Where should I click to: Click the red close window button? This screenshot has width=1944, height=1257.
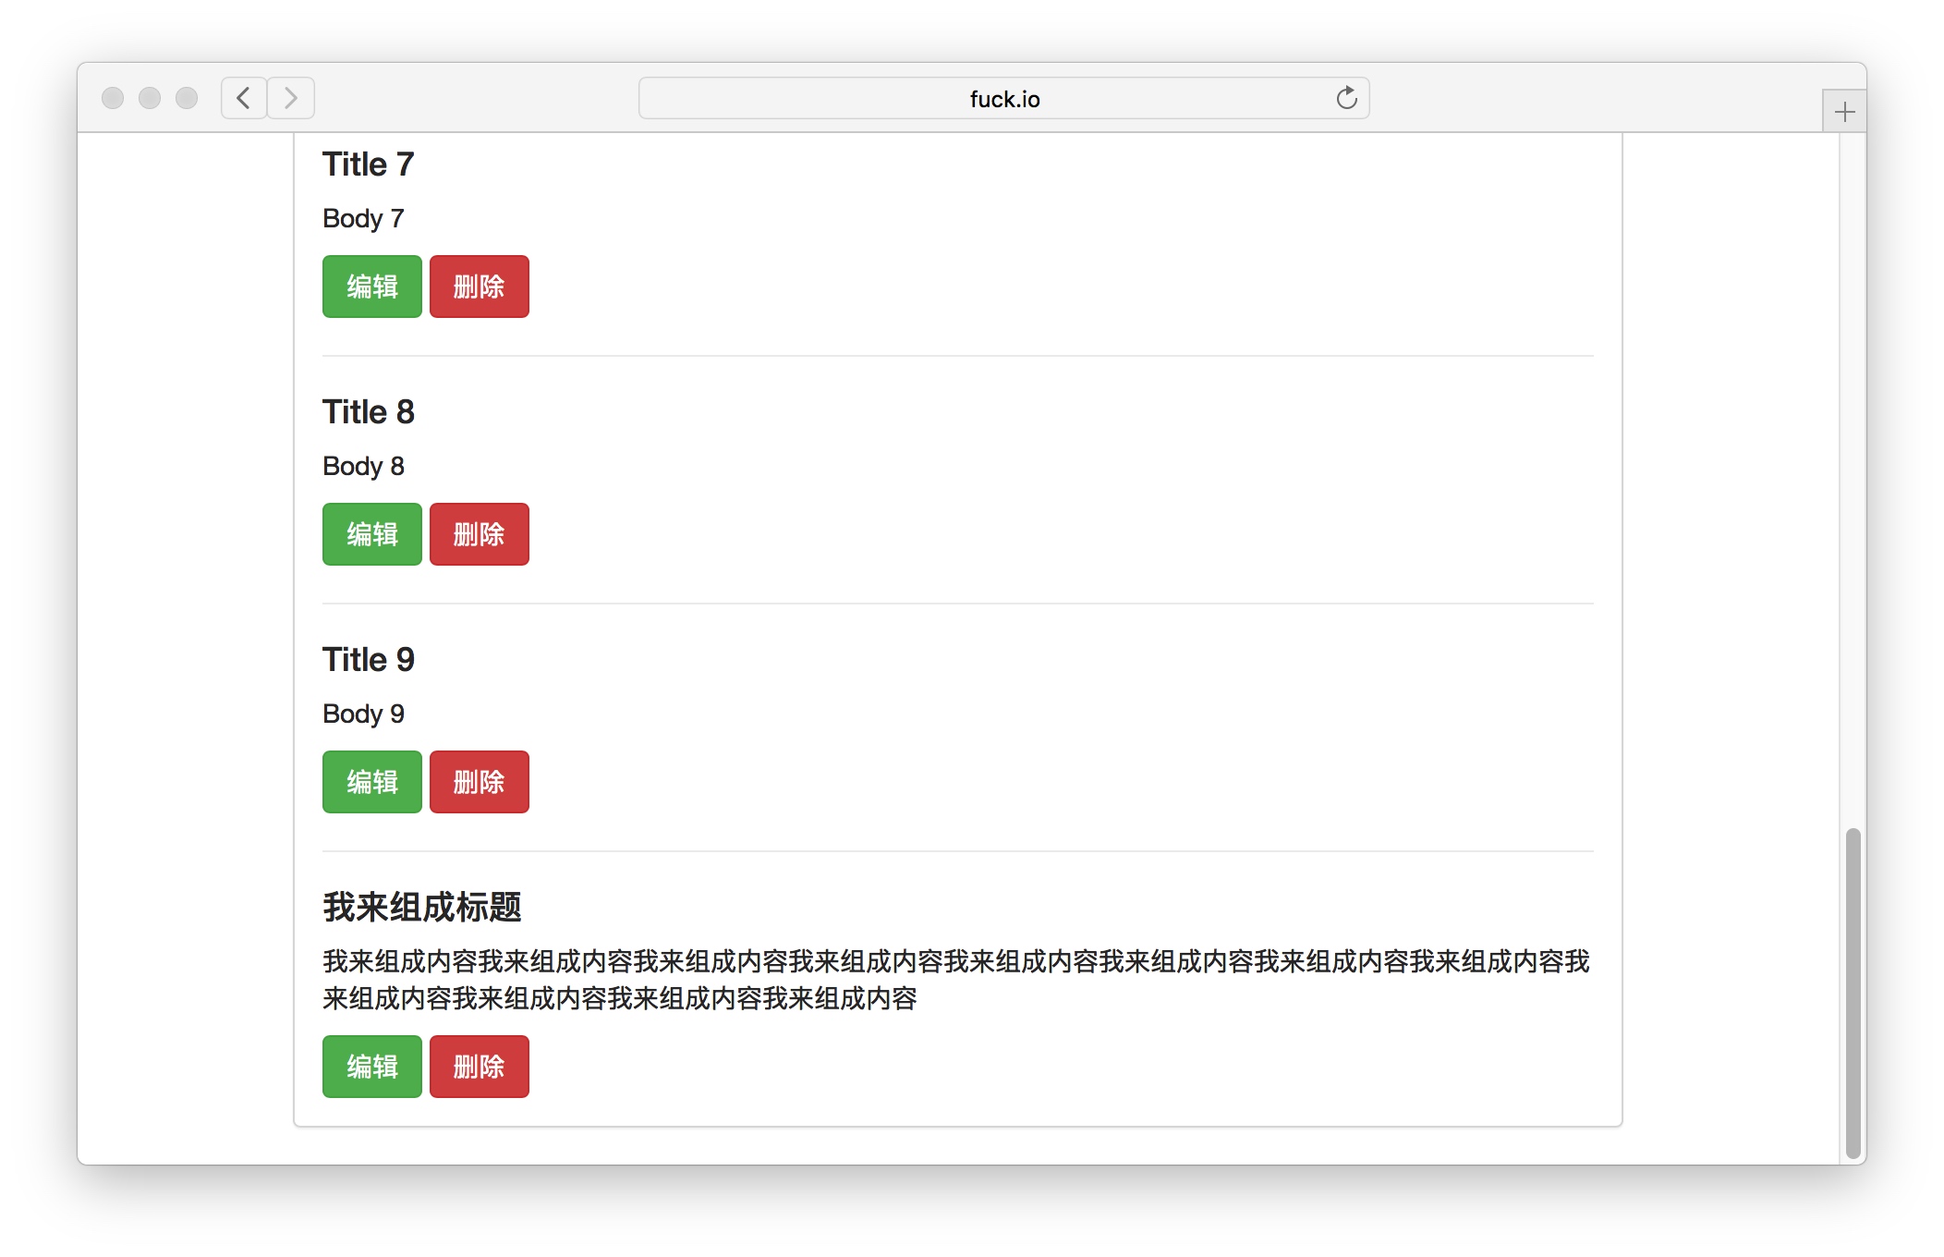pos(113,98)
